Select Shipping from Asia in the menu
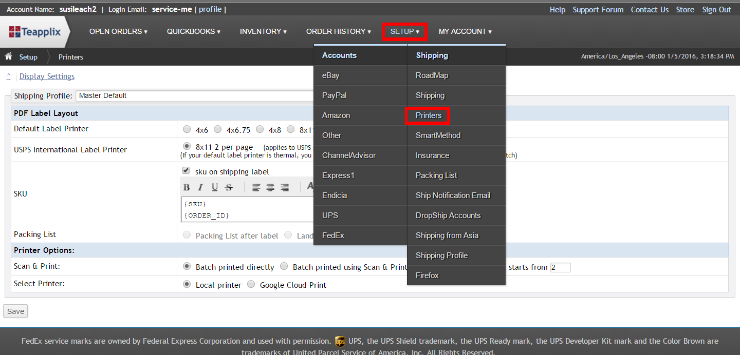Viewport: 740px width, 355px height. tap(456, 235)
